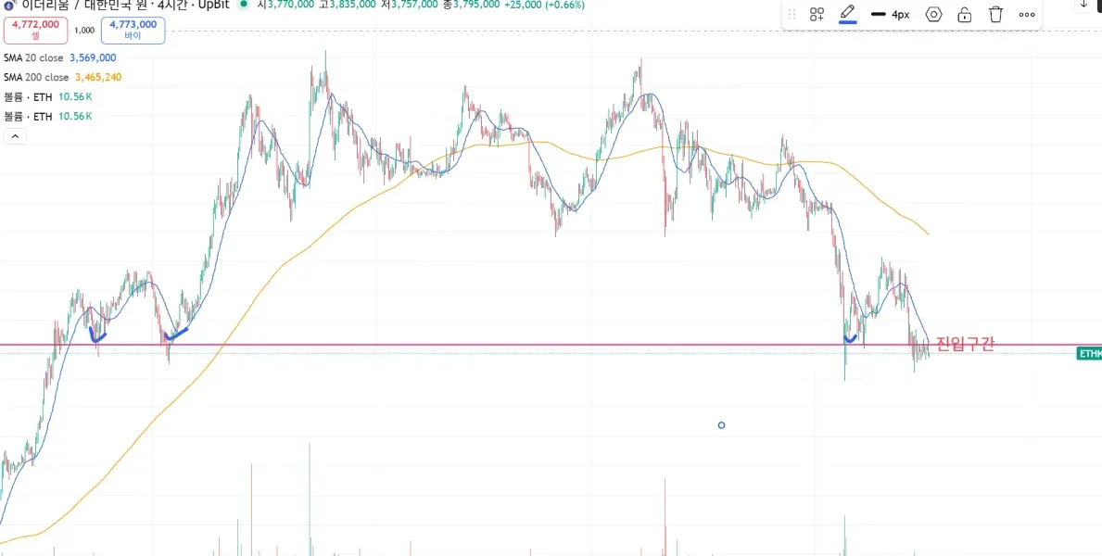Screen dimensions: 1102x556
Task: Select the SMA 200 close indicator legend
Action: (x=36, y=77)
